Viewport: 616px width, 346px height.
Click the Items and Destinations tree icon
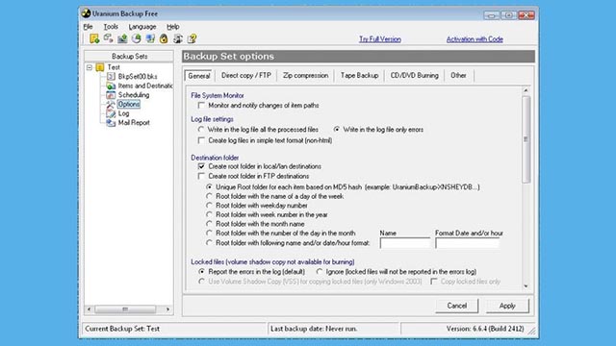point(111,86)
